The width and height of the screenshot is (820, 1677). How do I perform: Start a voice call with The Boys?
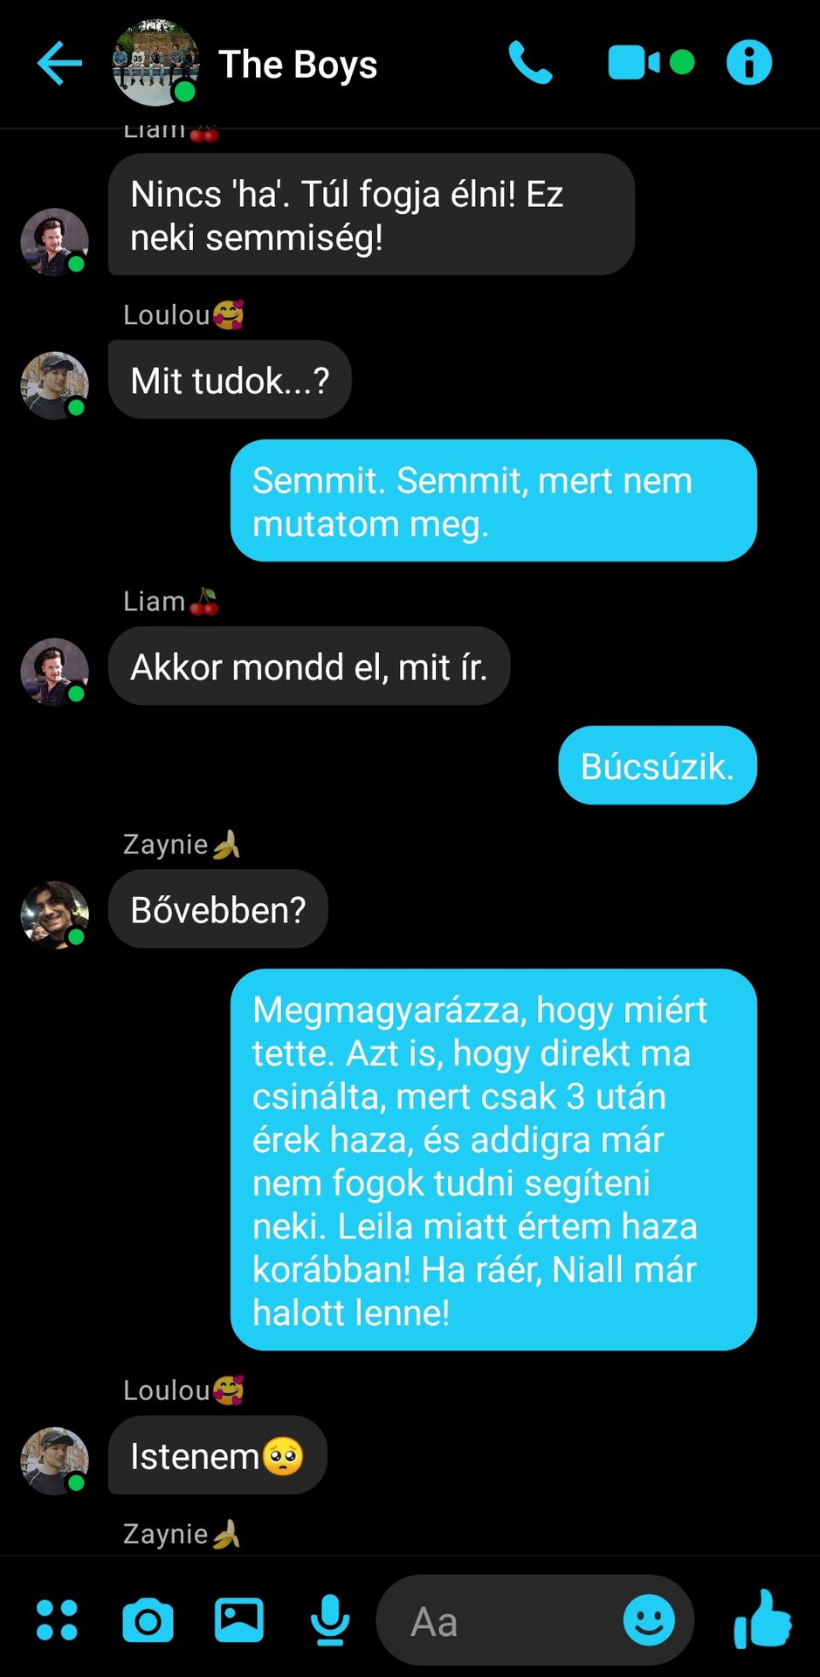pyautogui.click(x=530, y=63)
